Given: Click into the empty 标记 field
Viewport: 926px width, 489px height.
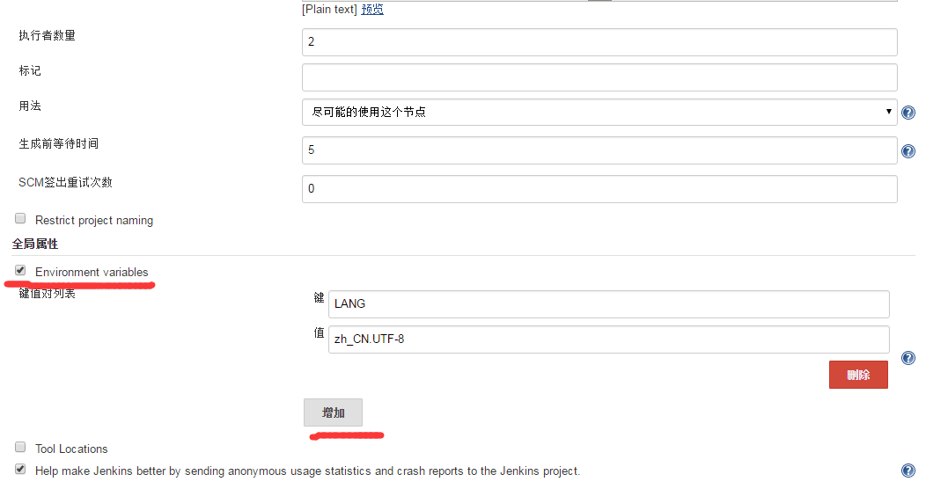Looking at the screenshot, I should tap(599, 77).
